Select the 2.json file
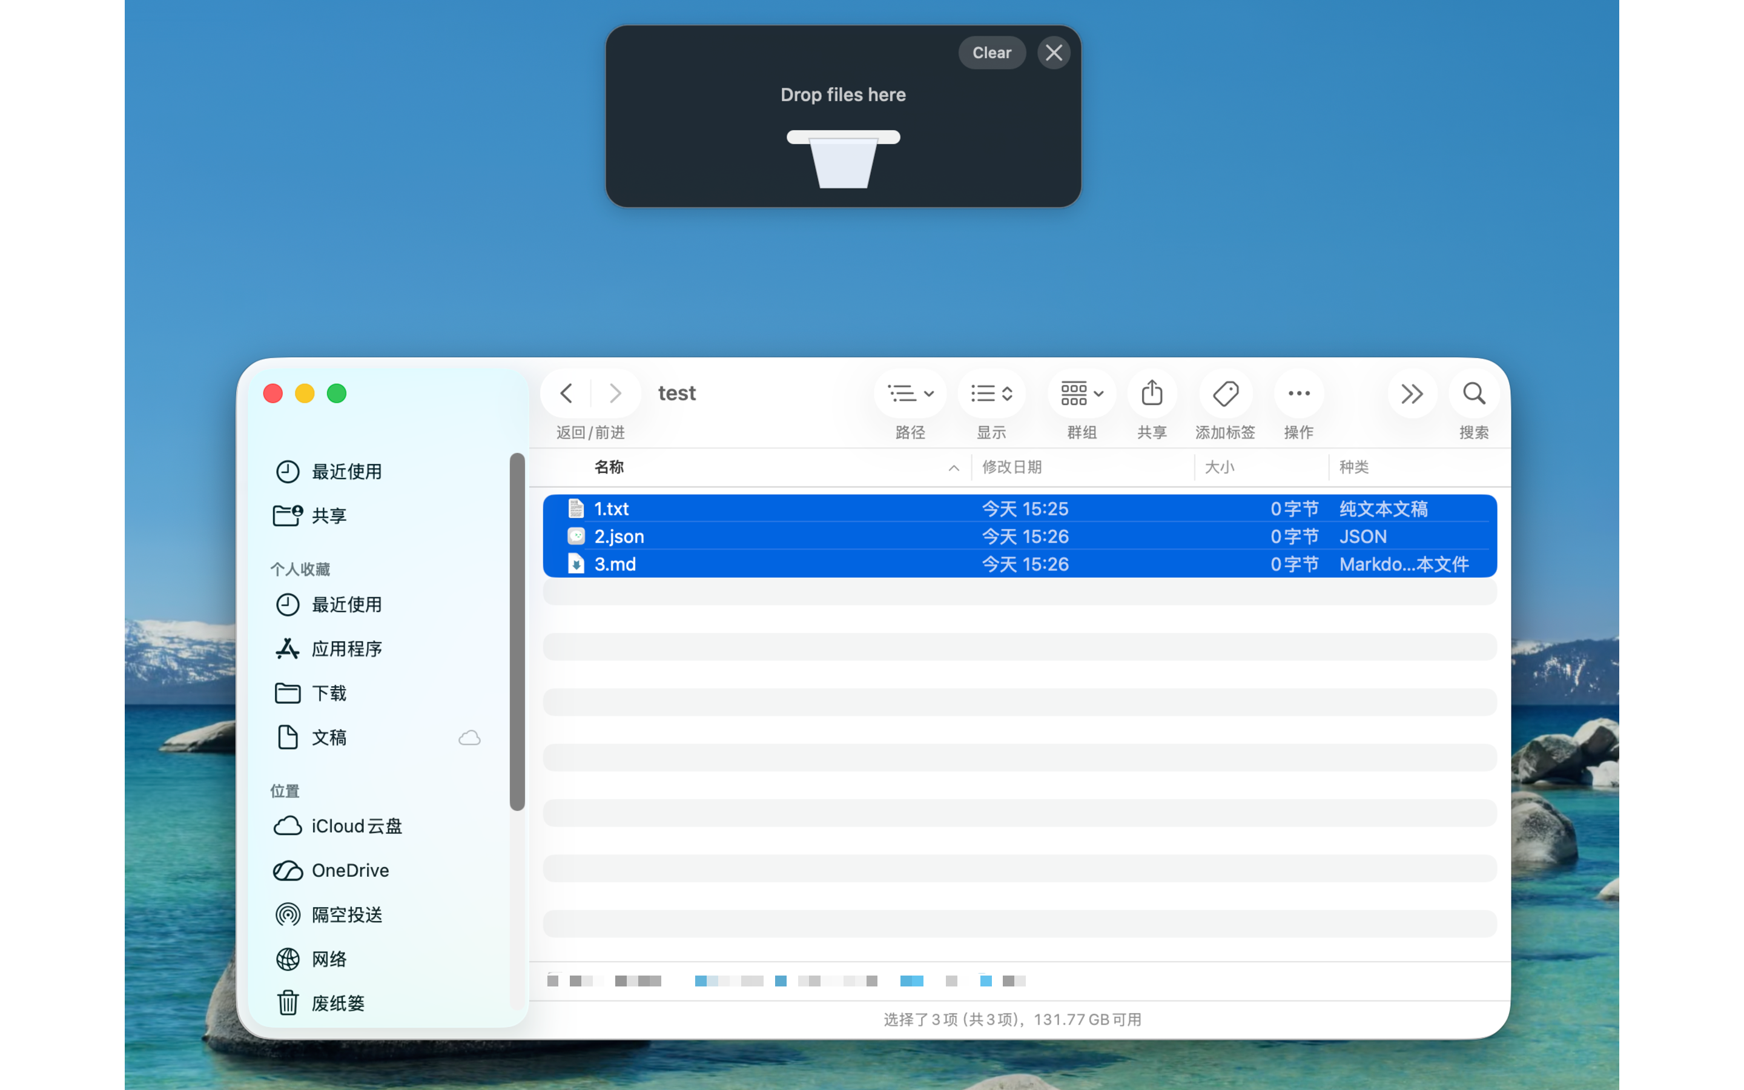 click(1020, 537)
